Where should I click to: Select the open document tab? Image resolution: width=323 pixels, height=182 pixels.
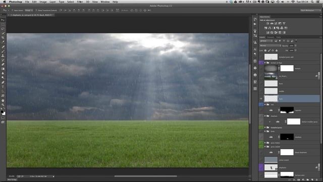[31, 15]
